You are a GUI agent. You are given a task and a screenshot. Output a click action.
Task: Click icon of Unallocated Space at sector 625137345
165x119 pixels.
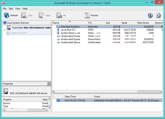point(58,42)
